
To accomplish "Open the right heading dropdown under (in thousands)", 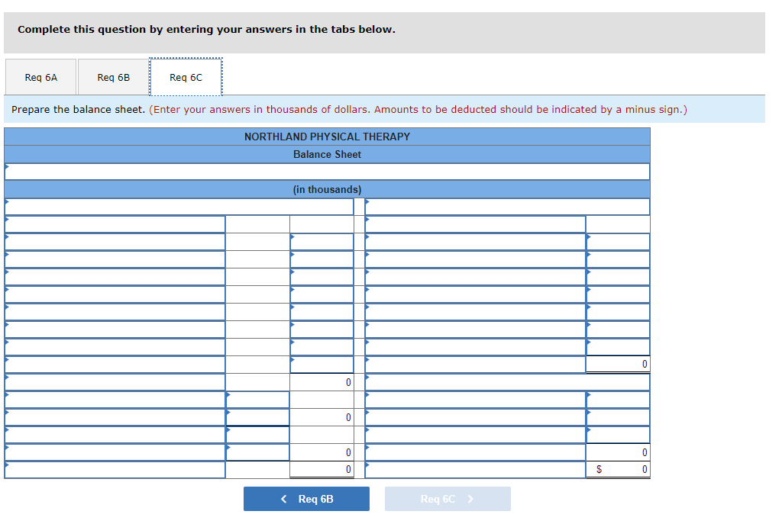I will click(x=507, y=207).
